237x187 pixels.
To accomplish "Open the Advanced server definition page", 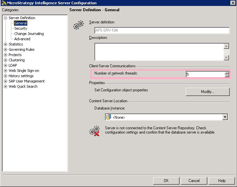I will point(22,39).
